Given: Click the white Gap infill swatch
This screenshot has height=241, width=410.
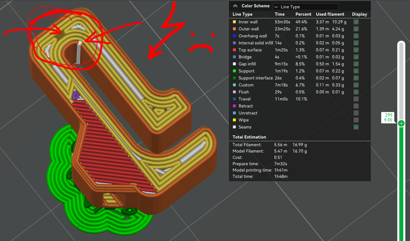Looking at the screenshot, I should 235,64.
